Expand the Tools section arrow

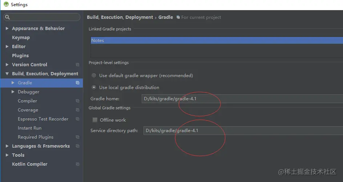(7, 155)
